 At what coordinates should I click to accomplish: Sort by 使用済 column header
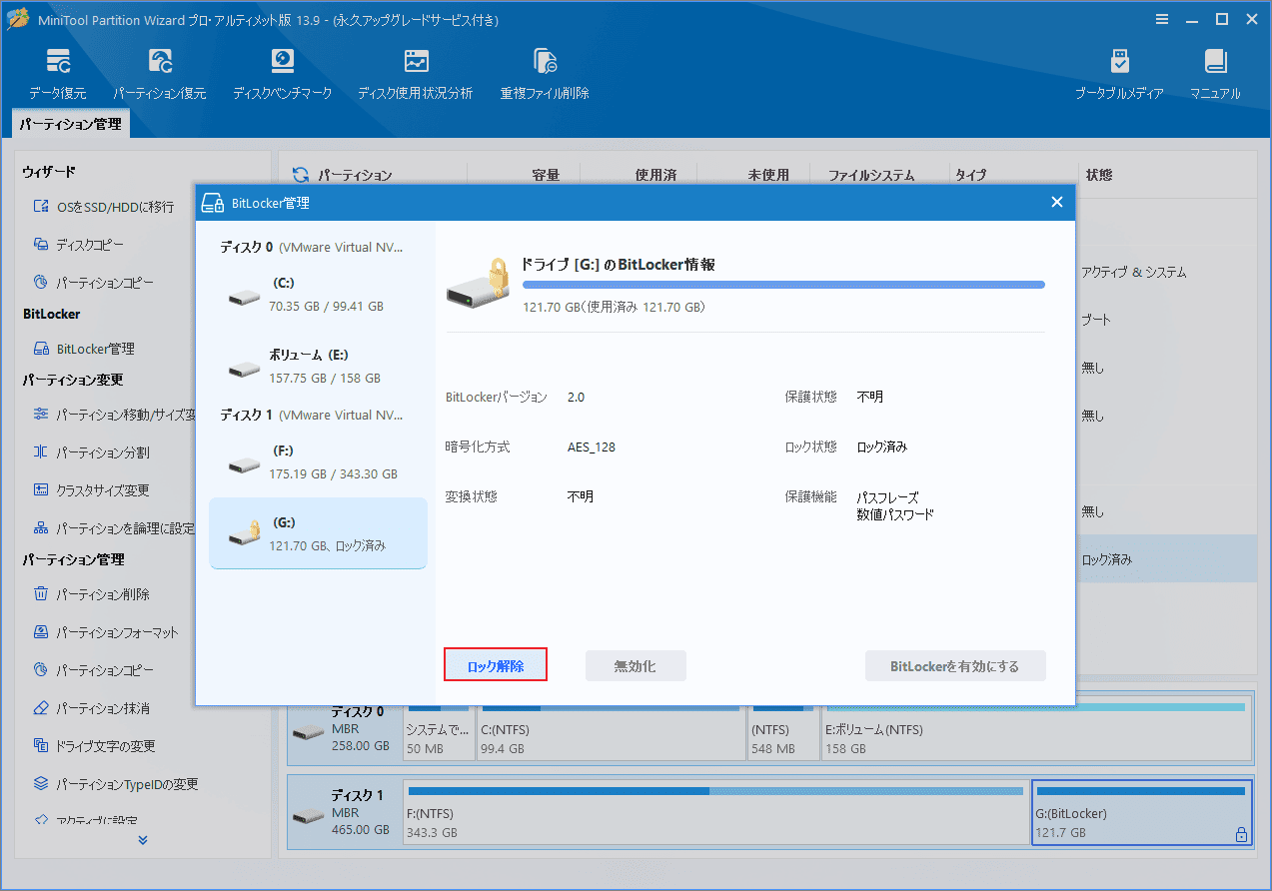click(655, 175)
